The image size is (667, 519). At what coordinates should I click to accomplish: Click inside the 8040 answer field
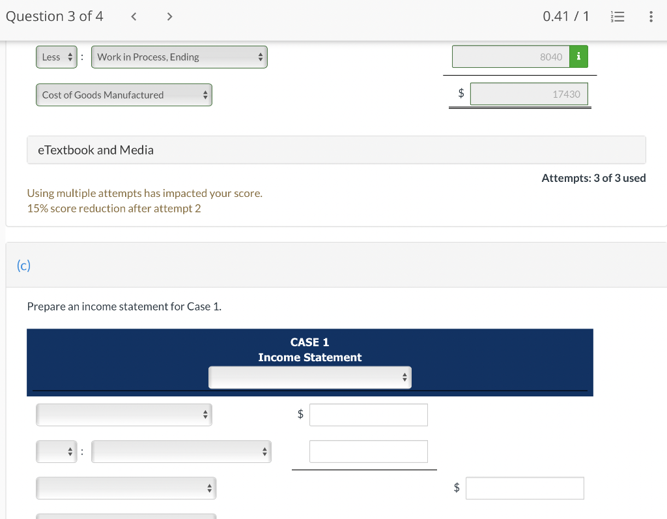point(510,57)
